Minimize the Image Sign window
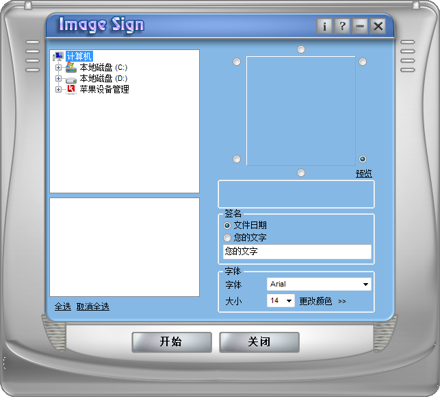Image resolution: width=440 pixels, height=397 pixels. point(360,27)
